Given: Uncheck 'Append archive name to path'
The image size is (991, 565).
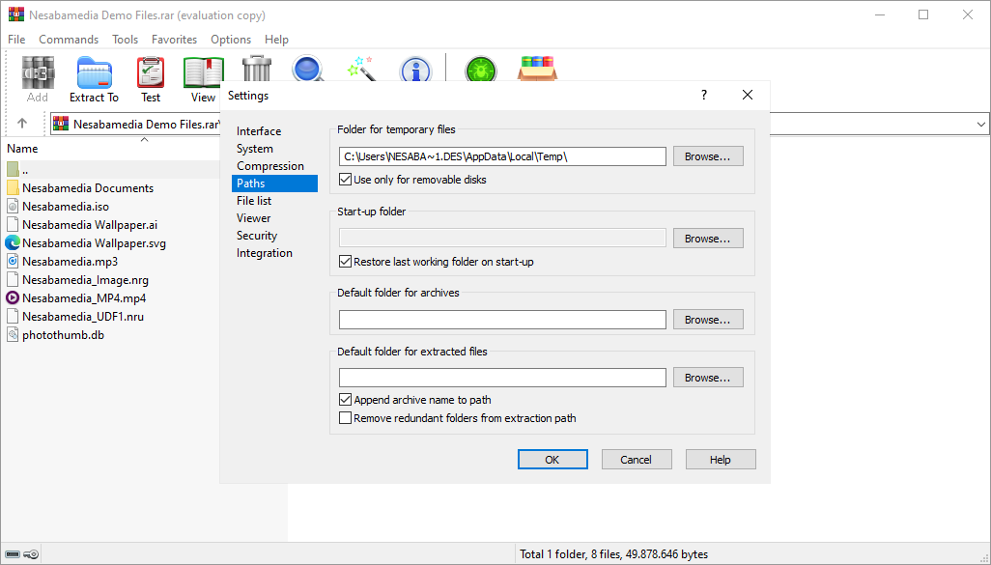Looking at the screenshot, I should 346,400.
